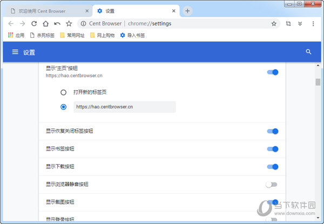This screenshot has width=324, height=224.
Task: View site info icon in address bar
Action: (x=83, y=24)
